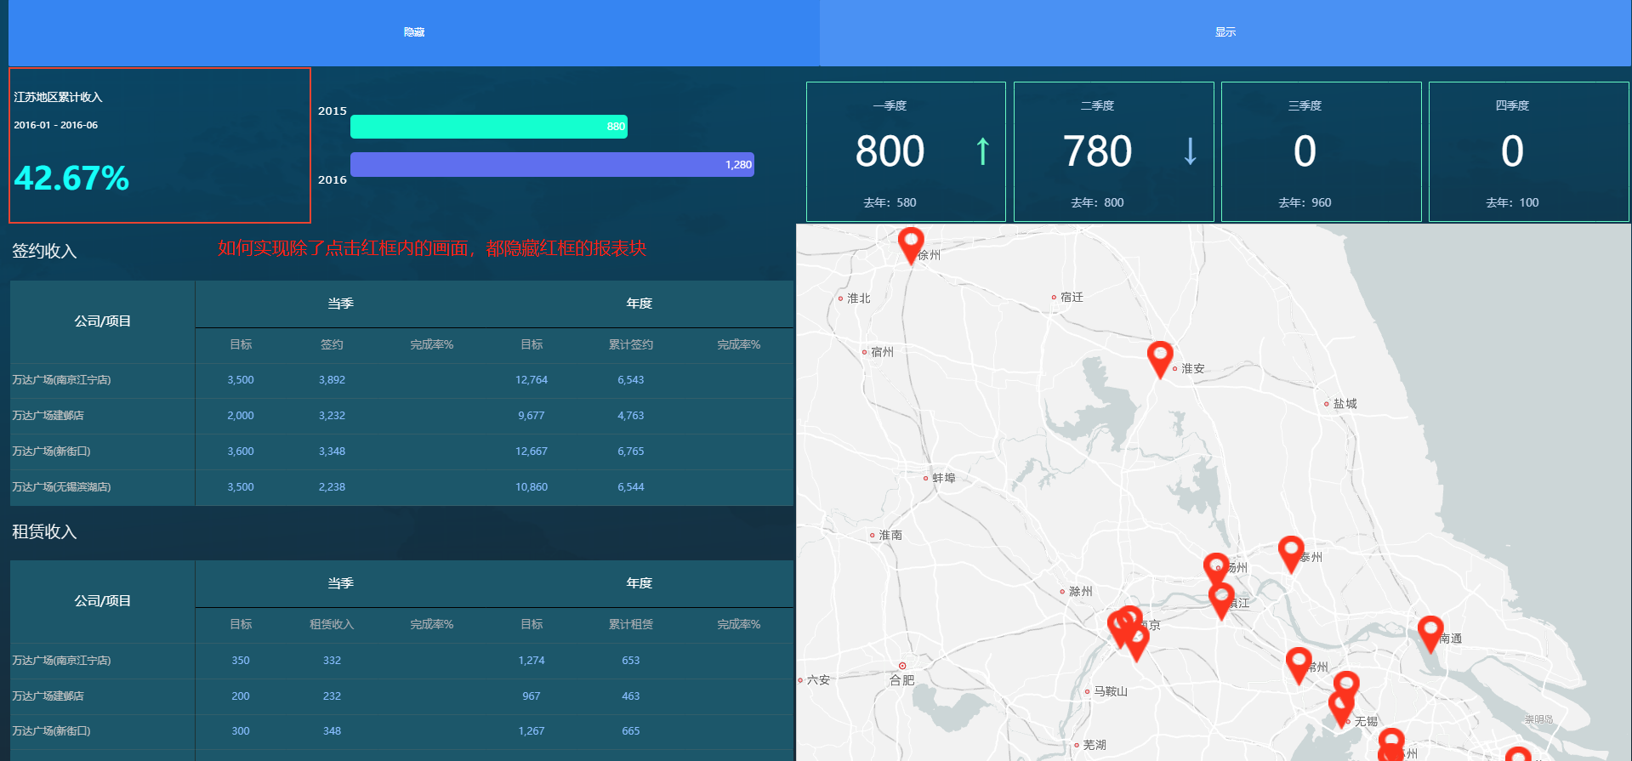Image resolution: width=1632 pixels, height=761 pixels.
Task: Switch to the 显示 tab
Action: 1225,32
